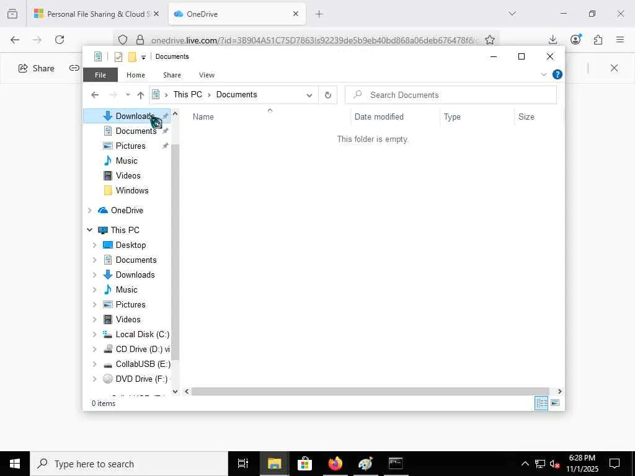Collapse the This PC tree node
Viewport: 635px width, 476px height.
tap(89, 230)
